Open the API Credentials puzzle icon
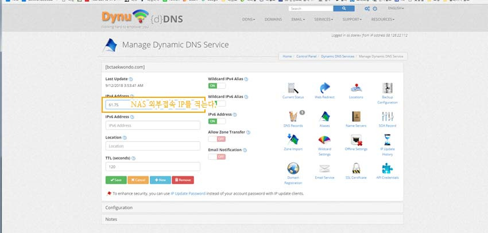 (388, 169)
